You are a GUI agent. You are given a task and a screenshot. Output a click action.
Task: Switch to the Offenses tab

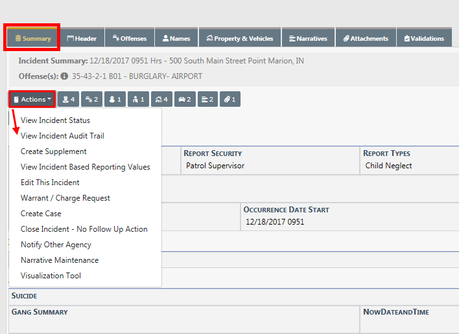point(130,38)
